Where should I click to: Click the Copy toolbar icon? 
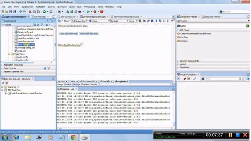[34, 12]
